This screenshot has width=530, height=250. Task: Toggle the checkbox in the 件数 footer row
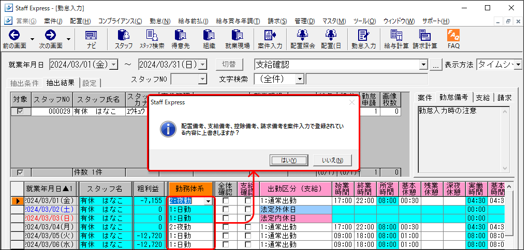coord(20,173)
